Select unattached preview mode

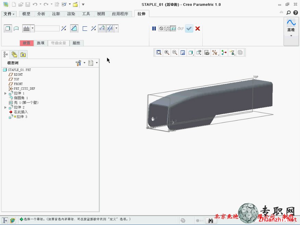click(167, 28)
